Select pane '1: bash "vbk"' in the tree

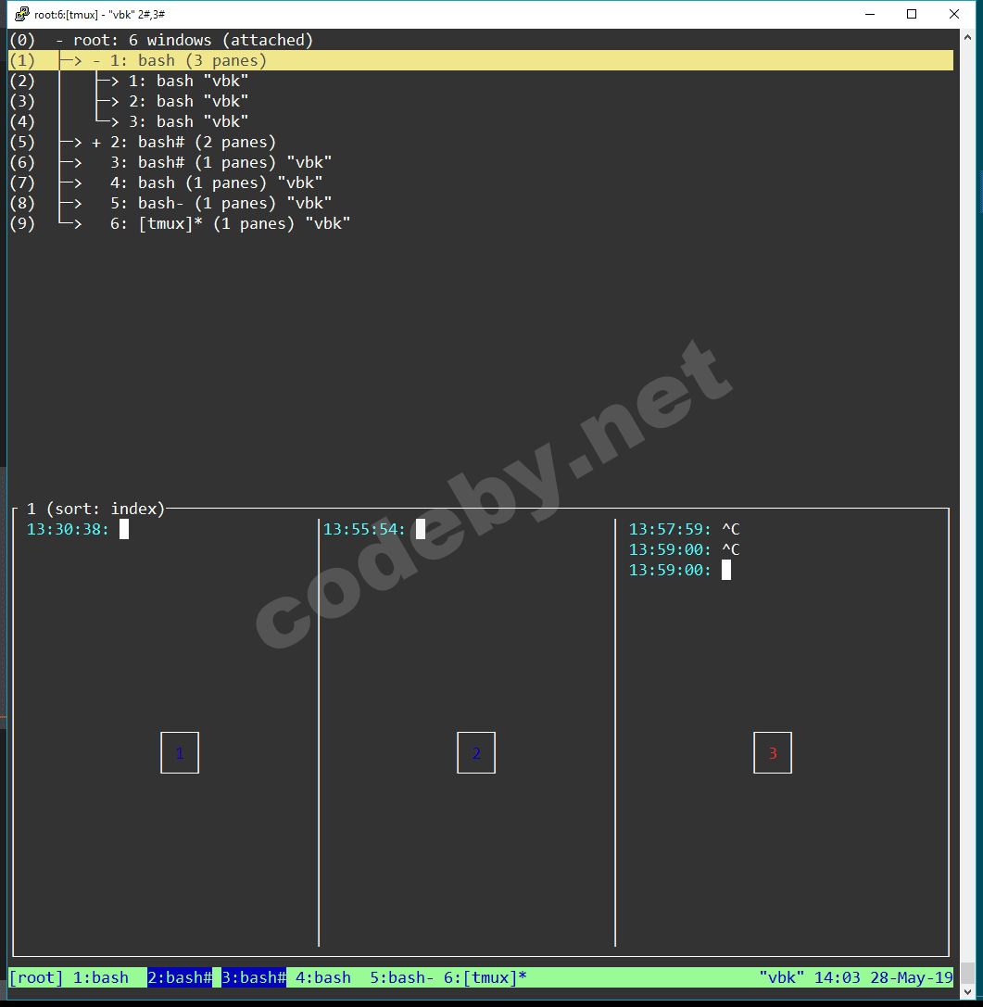tap(188, 81)
